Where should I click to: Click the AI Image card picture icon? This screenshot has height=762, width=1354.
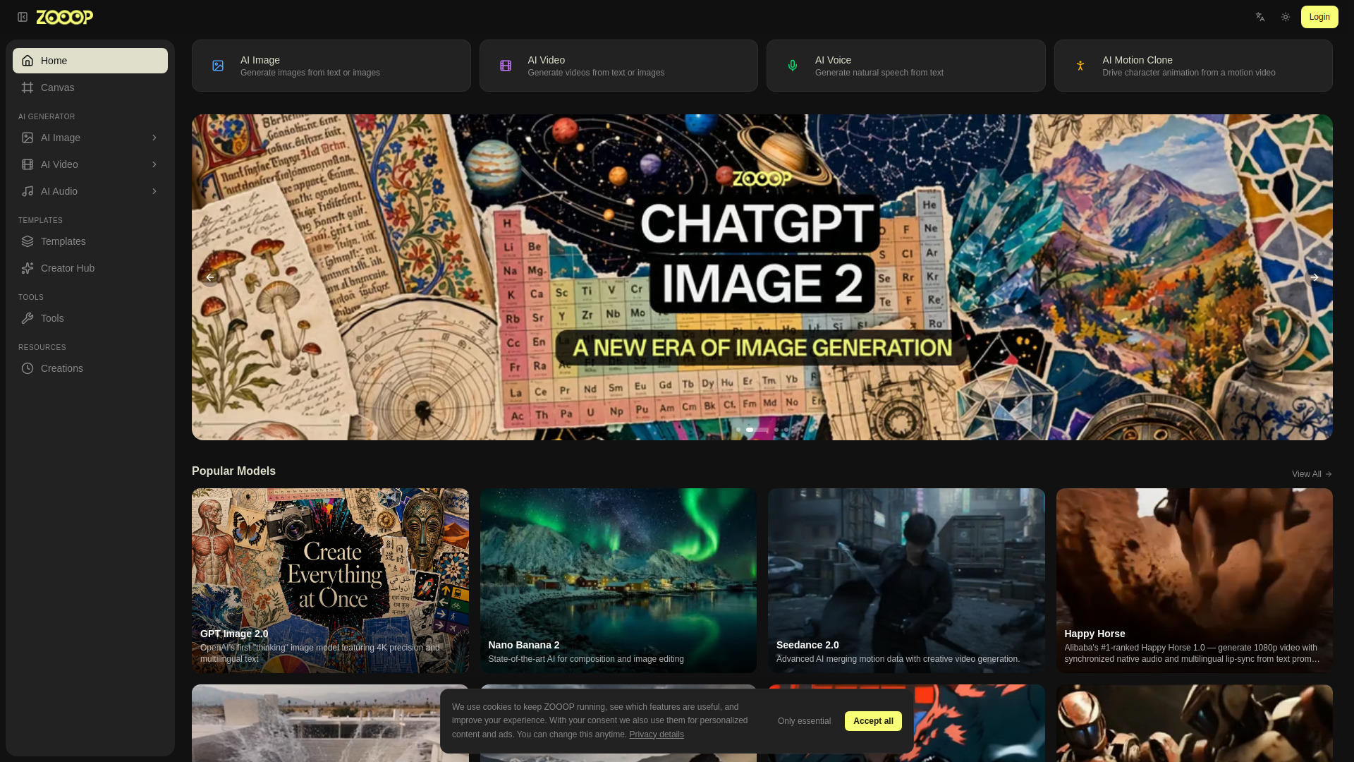218,66
